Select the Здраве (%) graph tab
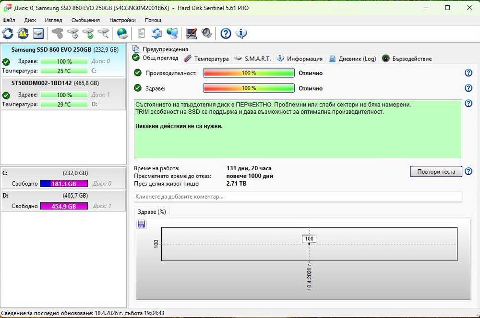The image size is (480, 318). tap(152, 212)
